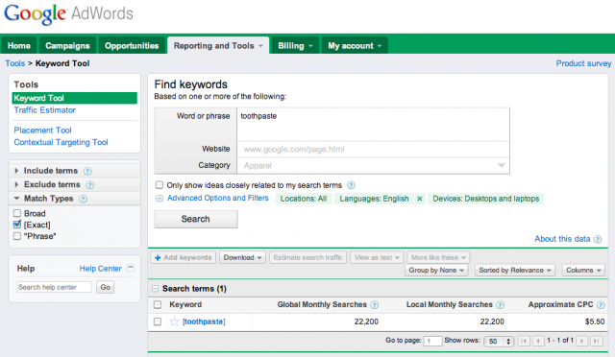The width and height of the screenshot is (615, 357).
Task: Focus the Word or phrase field
Action: pyautogui.click(x=373, y=124)
